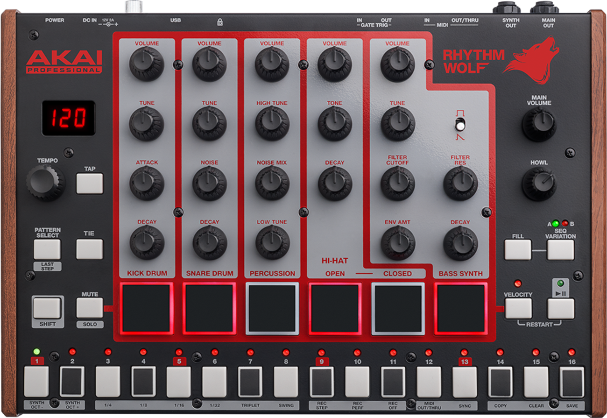The width and height of the screenshot is (607, 418).
Task: Click step 9 Rec Step button
Action: click(x=322, y=382)
